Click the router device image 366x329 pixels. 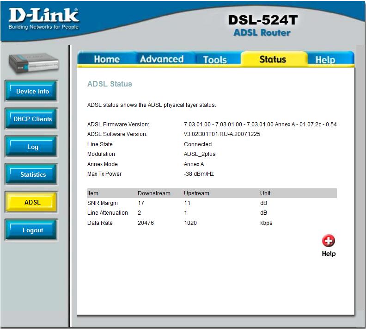click(34, 62)
